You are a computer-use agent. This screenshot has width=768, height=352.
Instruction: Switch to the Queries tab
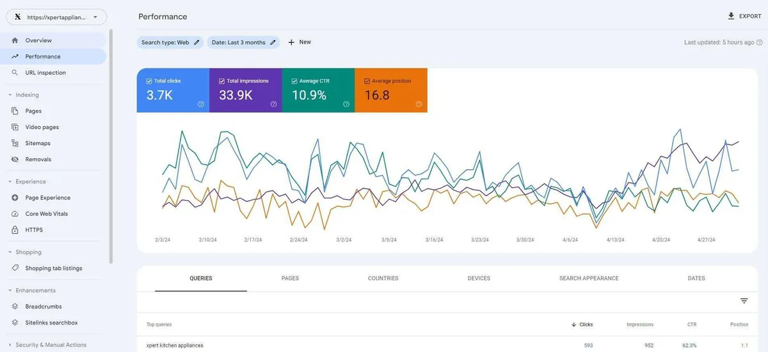point(201,279)
